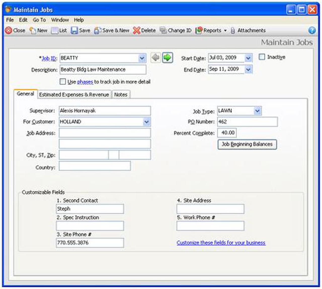Screen dimensions: 322x289
Task: Maximize the Maintain Jobs window
Action: (x=302, y=10)
